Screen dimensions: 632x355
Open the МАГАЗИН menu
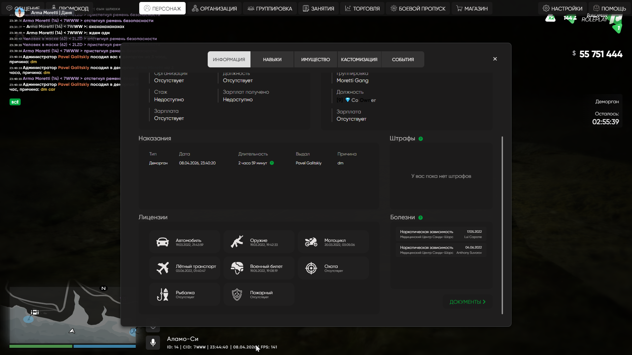[472, 9]
